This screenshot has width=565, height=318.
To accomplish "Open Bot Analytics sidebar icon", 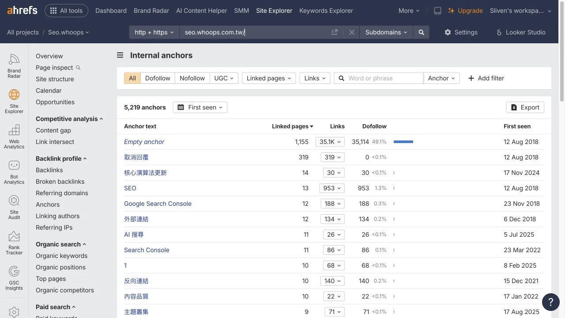I will pyautogui.click(x=14, y=172).
